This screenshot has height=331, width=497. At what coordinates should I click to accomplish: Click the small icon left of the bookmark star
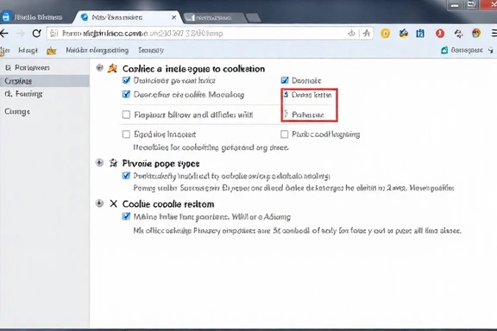click(x=351, y=34)
